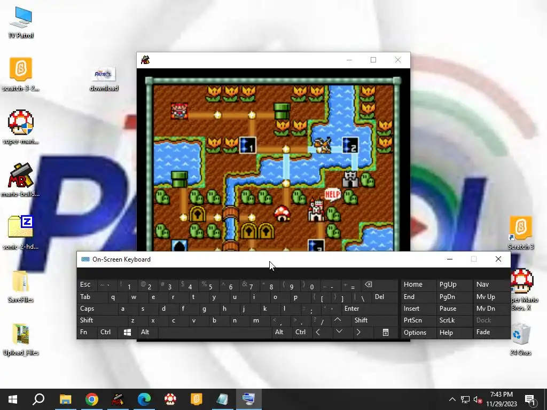The image size is (547, 410).
Task: Open the sonic-2-hd zip archive icon
Action: pyautogui.click(x=21, y=233)
